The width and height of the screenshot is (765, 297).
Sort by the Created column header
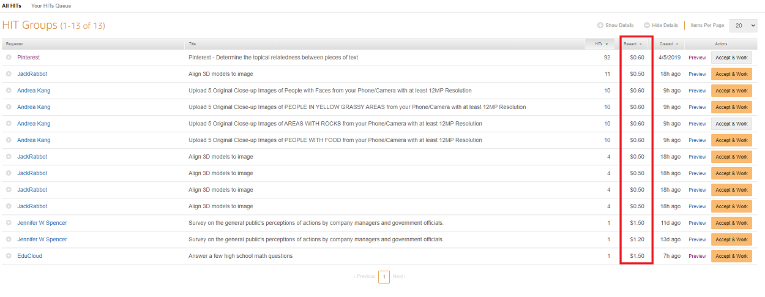(668, 44)
